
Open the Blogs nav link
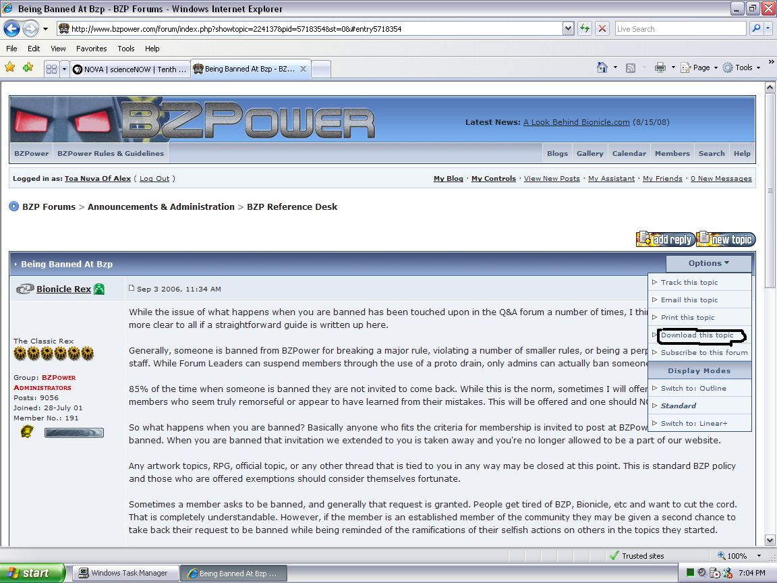(557, 153)
